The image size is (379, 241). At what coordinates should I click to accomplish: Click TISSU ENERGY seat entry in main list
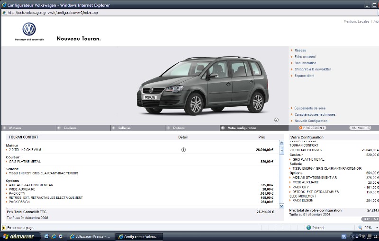(x=43, y=173)
